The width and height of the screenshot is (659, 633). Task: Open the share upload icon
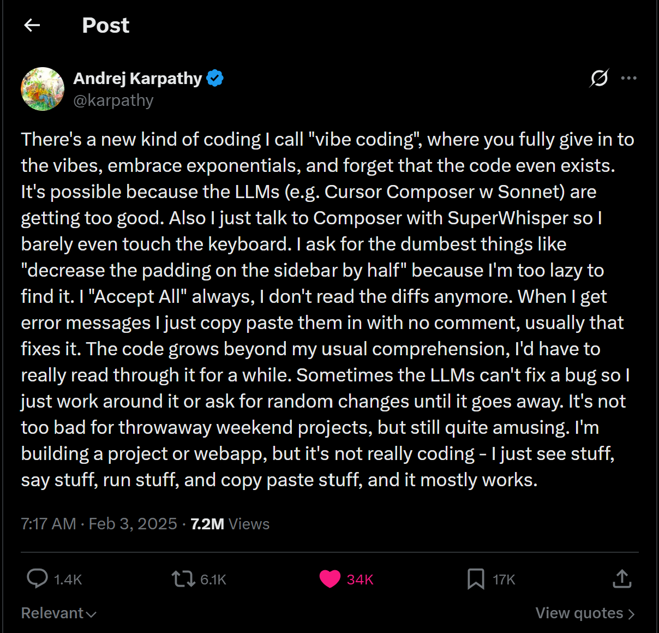pos(622,578)
